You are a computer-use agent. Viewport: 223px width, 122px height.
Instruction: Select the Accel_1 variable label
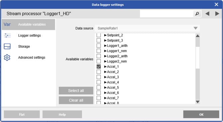pyautogui.click(x=113, y=66)
